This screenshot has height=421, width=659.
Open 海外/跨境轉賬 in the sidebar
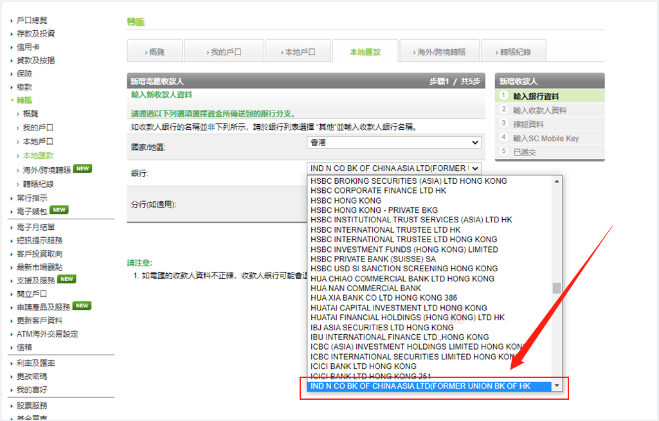click(x=47, y=170)
